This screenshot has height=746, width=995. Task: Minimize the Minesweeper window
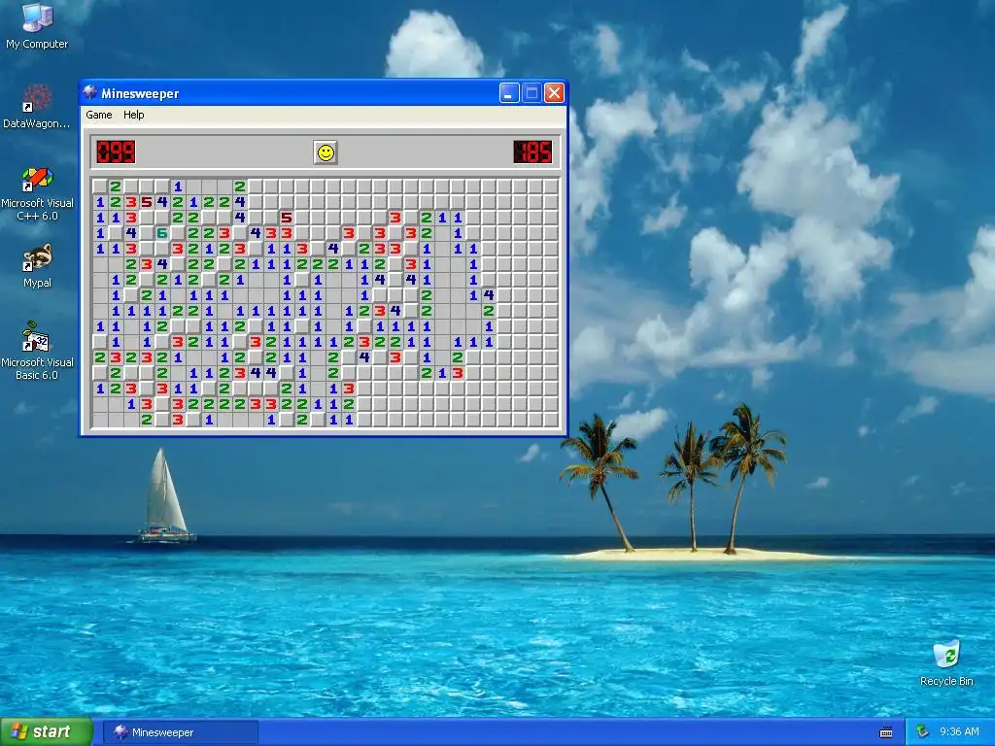coord(509,93)
